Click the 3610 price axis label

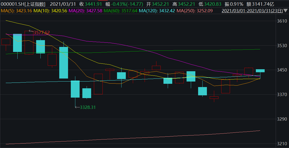282,21
